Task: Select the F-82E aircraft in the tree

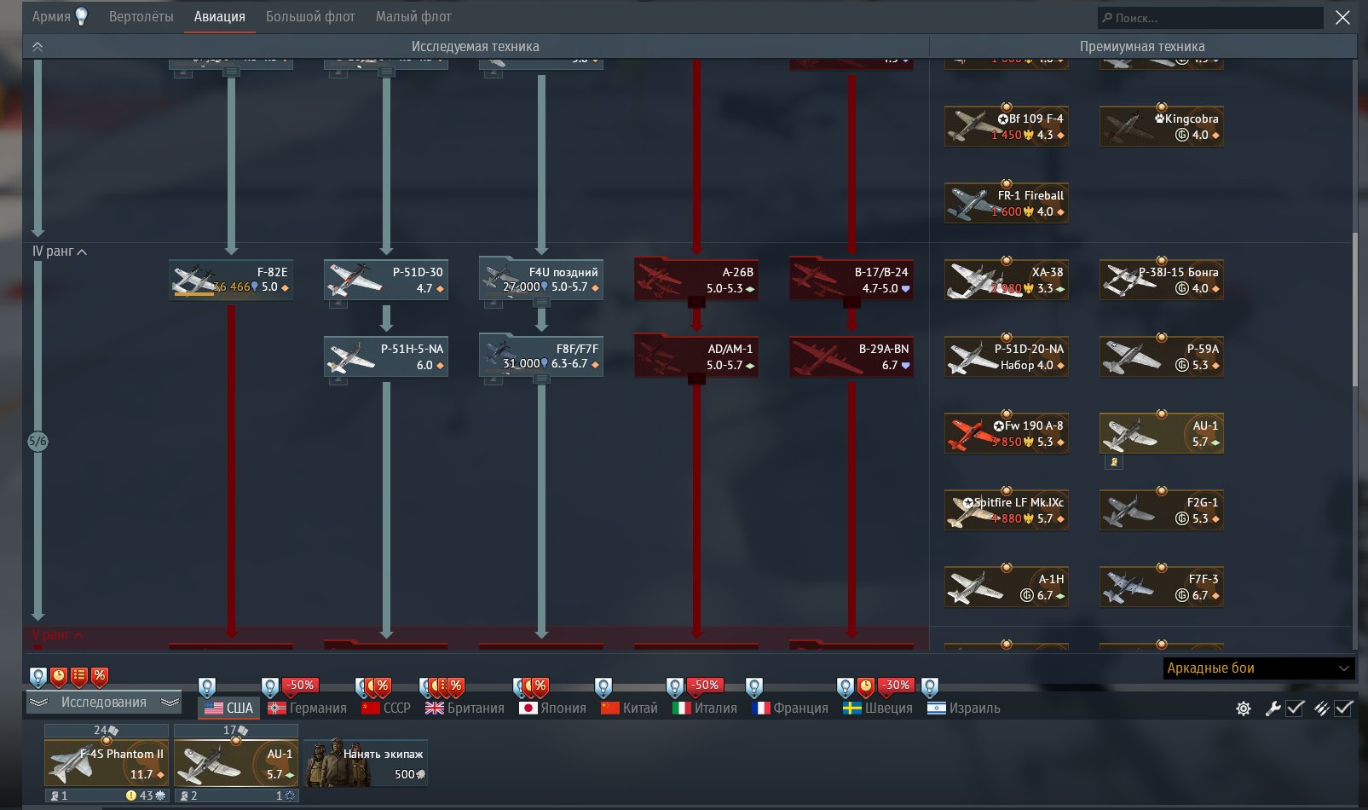Action: tap(231, 280)
